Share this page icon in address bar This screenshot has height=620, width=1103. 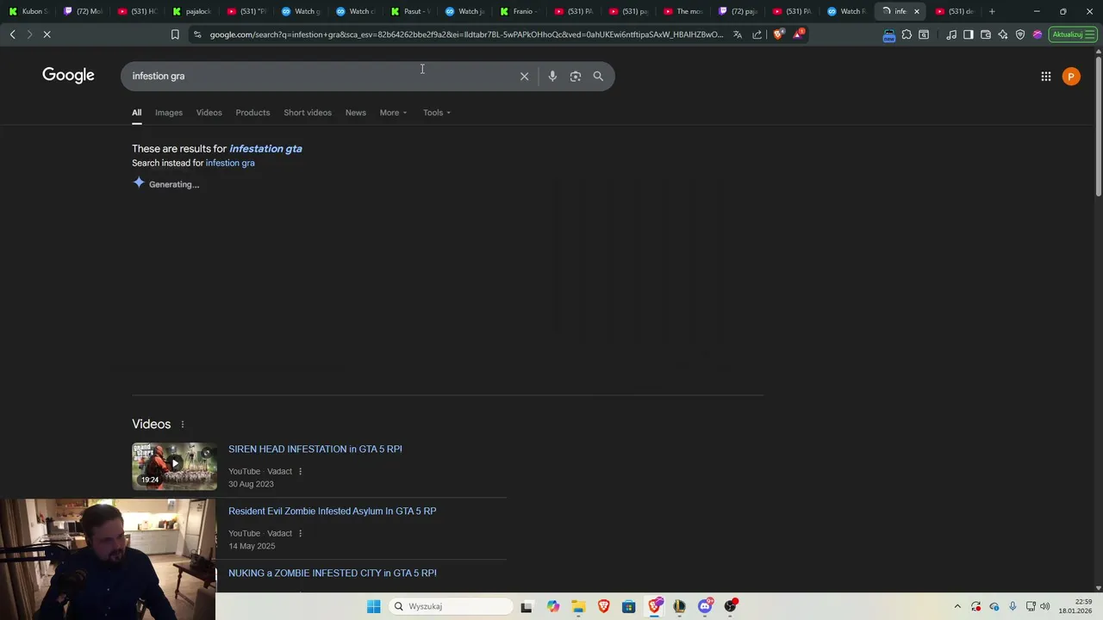757,34
